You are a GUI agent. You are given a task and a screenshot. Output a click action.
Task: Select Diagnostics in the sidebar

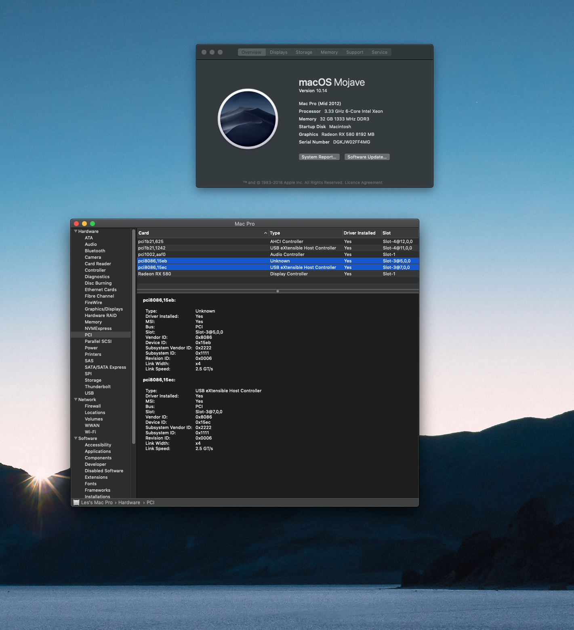point(97,277)
